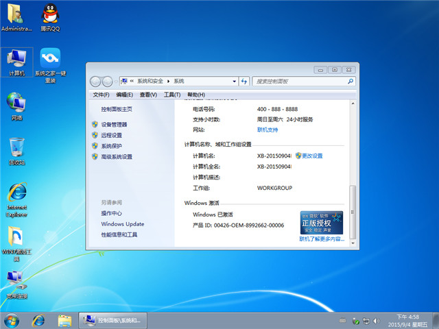Click the product ID 00426-OEM-8992662-00006
Image resolution: width=439 pixels, height=329 pixels.
(x=249, y=226)
